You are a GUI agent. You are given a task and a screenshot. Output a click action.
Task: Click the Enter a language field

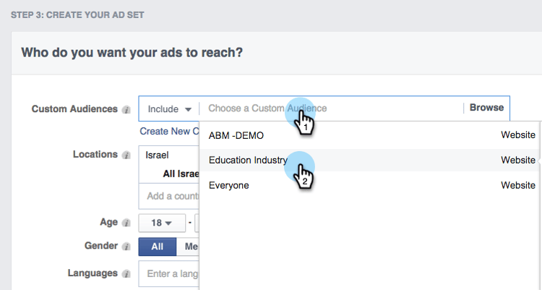tap(172, 273)
